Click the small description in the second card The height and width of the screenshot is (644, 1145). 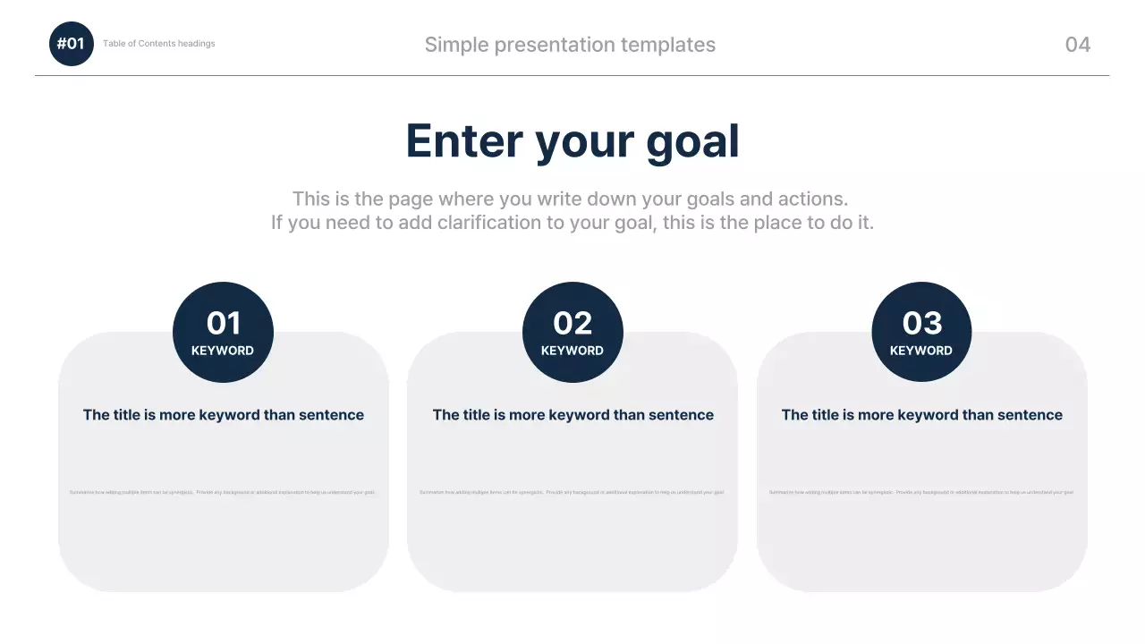pos(572,492)
